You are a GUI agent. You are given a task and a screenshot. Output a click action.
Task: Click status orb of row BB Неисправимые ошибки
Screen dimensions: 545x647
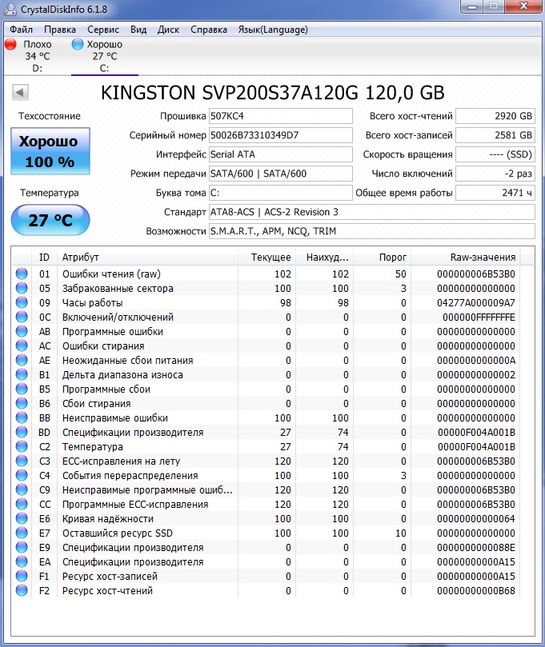pos(22,417)
